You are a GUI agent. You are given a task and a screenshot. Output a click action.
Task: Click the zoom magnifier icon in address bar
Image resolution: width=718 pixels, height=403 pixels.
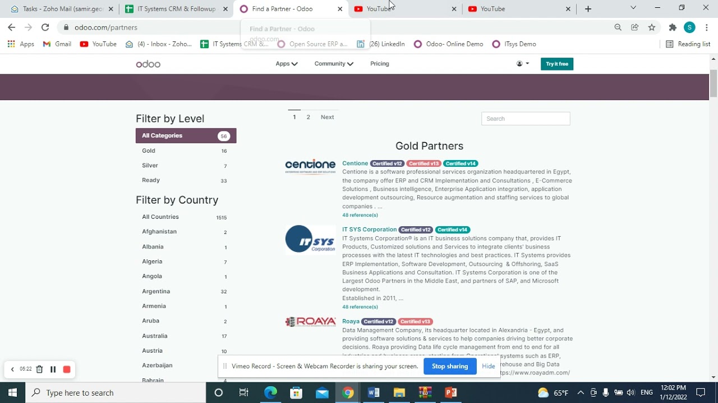(x=618, y=27)
